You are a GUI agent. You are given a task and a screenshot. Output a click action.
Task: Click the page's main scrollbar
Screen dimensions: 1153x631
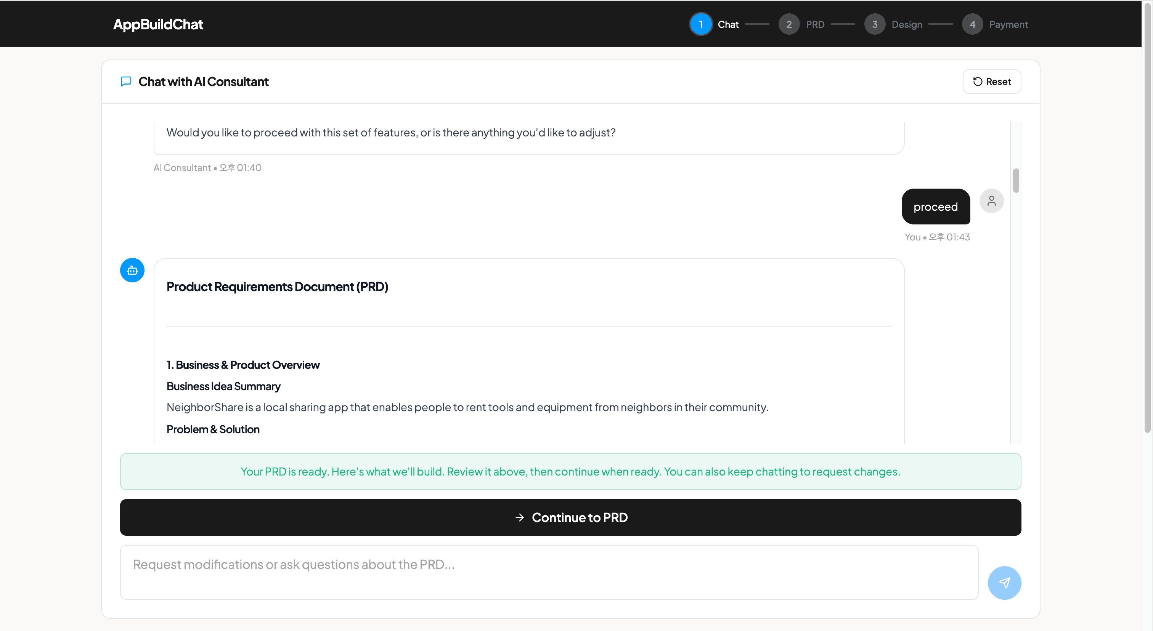coord(1147,219)
